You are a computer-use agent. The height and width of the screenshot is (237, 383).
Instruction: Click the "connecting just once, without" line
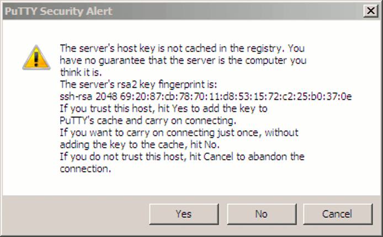pos(179,133)
